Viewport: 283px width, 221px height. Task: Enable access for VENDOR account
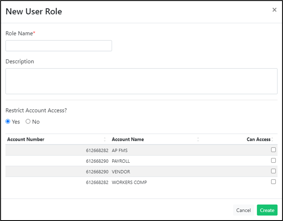[x=273, y=171]
